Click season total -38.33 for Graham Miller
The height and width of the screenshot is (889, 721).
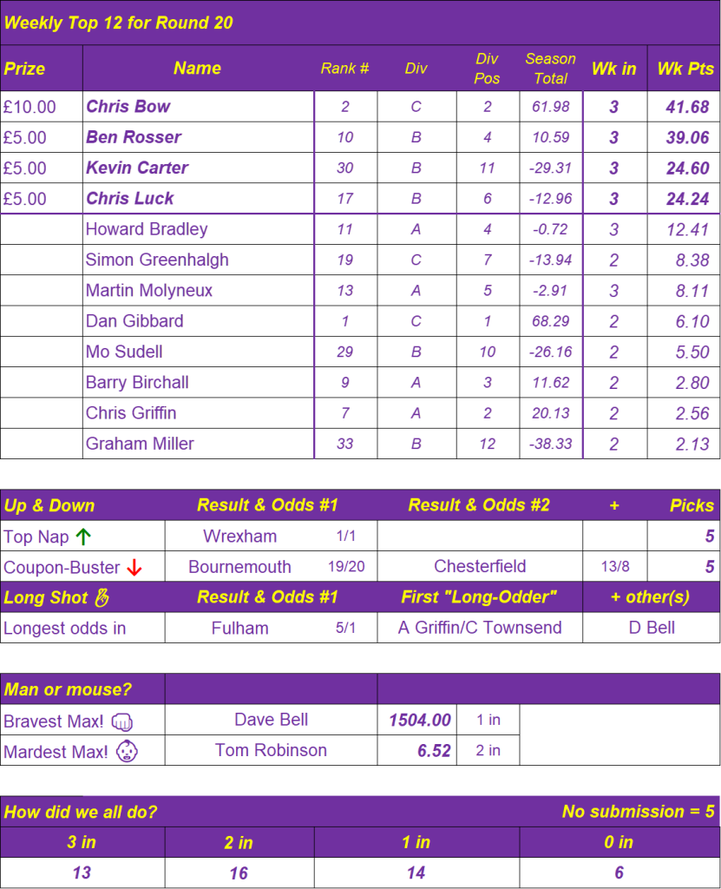pos(550,444)
